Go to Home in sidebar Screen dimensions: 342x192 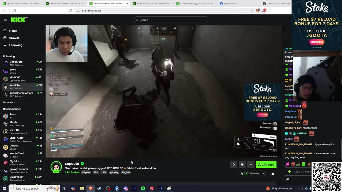(13, 31)
